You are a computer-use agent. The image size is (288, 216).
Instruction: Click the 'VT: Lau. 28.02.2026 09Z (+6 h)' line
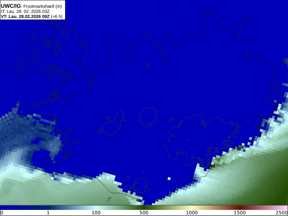(32, 16)
